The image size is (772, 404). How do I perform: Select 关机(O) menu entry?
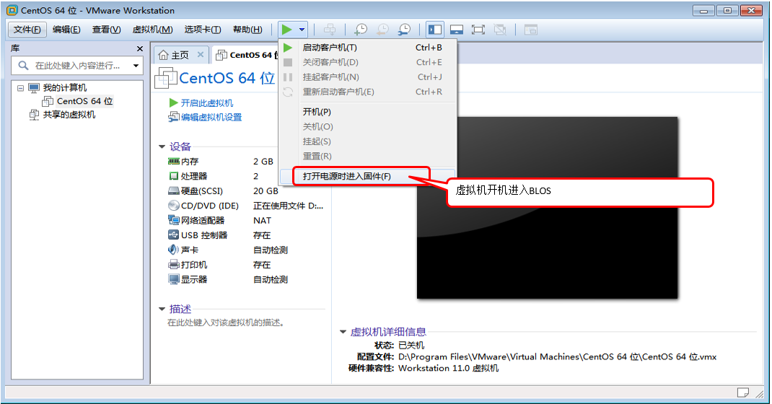click(x=368, y=127)
